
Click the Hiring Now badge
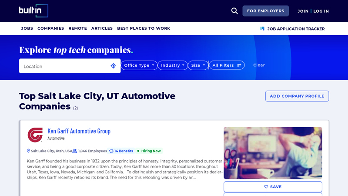click(149, 151)
